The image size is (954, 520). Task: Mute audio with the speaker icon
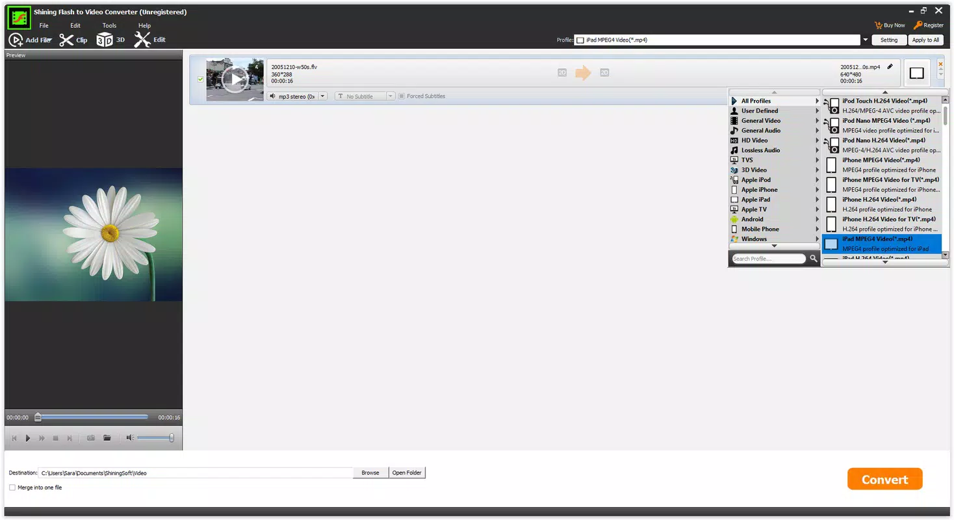click(x=129, y=438)
